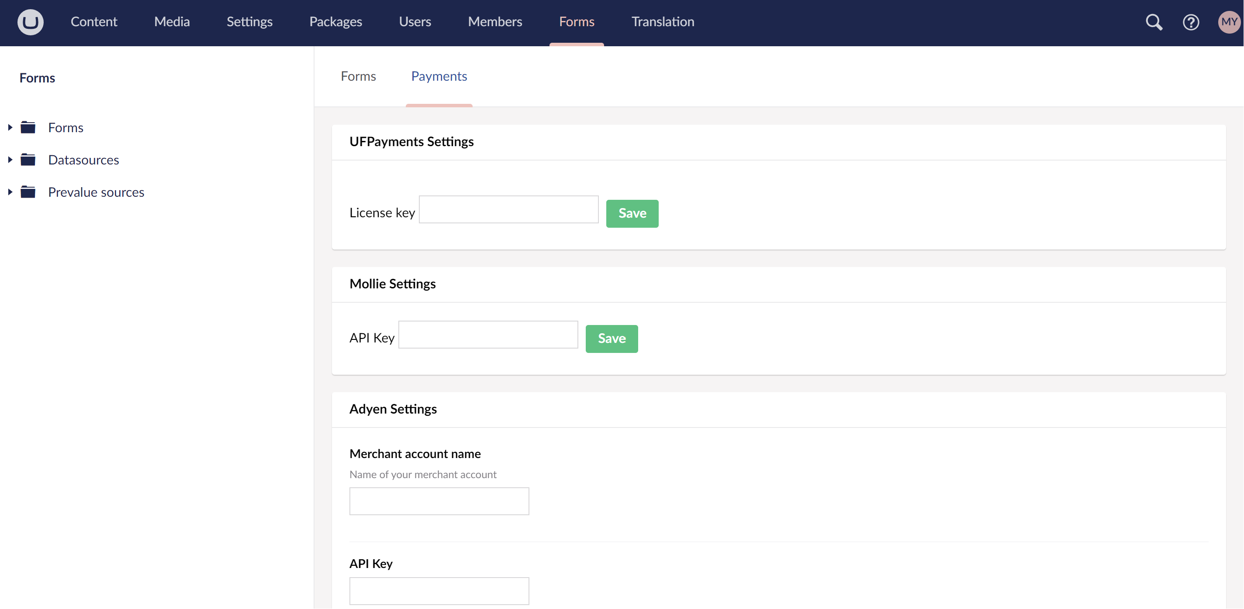The image size is (1244, 609).
Task: Expand the Forms tree node arrow
Action: point(10,127)
